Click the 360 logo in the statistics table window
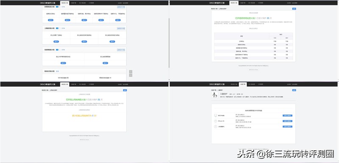The height and width of the screenshot is (163, 339). [x=217, y=3]
